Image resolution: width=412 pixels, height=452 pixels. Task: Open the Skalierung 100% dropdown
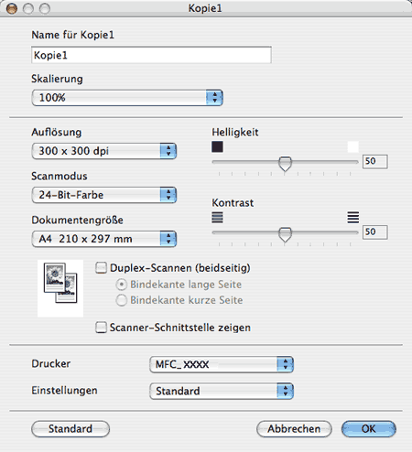[127, 98]
